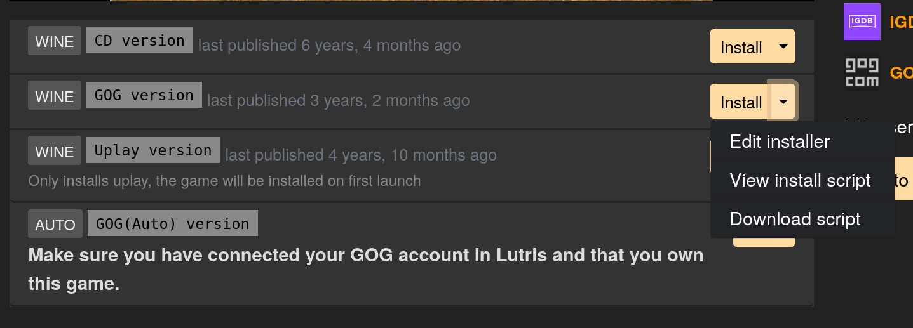Click the AUTO runner badge
The height and width of the screenshot is (328, 913).
55,225
